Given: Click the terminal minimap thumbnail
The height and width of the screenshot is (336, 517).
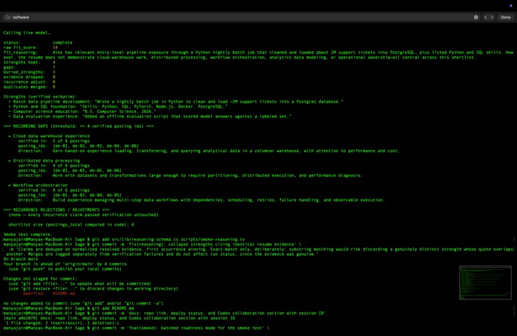Looking at the screenshot, I should [x=486, y=283].
